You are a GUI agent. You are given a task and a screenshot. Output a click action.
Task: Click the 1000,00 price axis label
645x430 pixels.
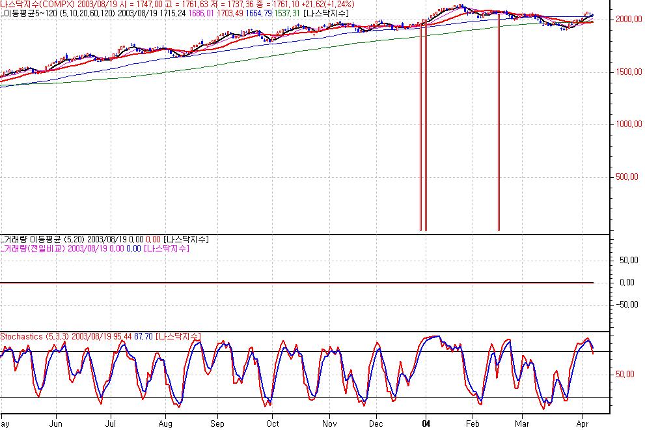pos(628,124)
